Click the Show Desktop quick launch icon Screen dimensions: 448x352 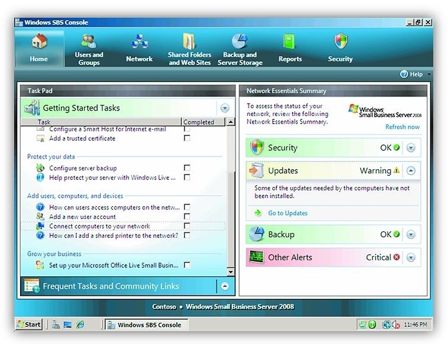(x=67, y=325)
